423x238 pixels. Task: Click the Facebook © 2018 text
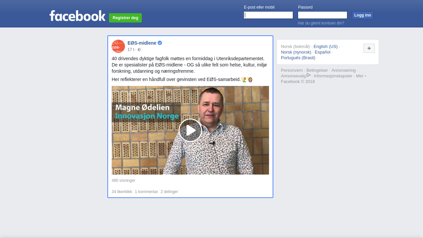click(298, 81)
